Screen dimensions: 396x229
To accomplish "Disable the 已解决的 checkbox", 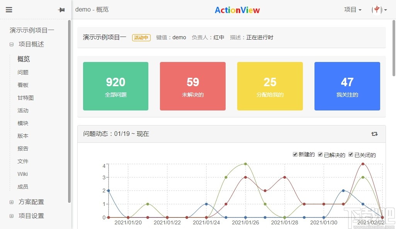I will coord(320,154).
